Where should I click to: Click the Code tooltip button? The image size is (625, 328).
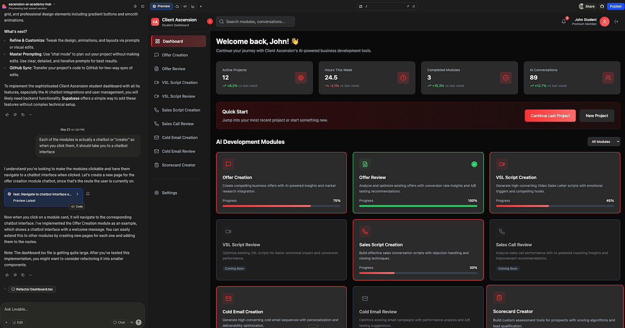pyautogui.click(x=77, y=206)
